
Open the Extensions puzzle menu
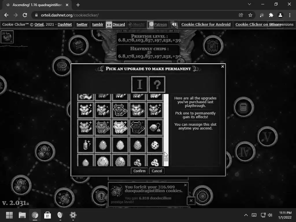pyautogui.click(x=271, y=15)
